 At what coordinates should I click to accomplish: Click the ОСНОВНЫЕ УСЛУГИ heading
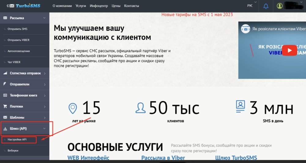[115, 147]
